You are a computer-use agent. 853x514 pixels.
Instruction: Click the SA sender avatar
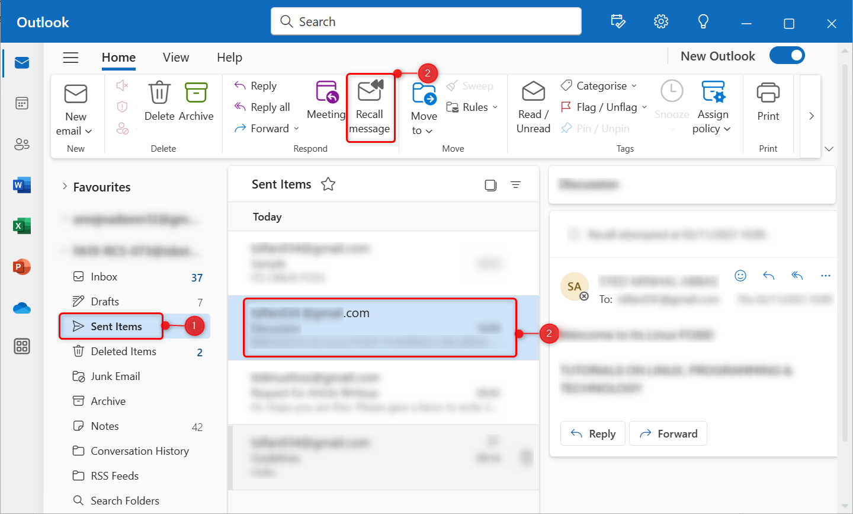(574, 286)
